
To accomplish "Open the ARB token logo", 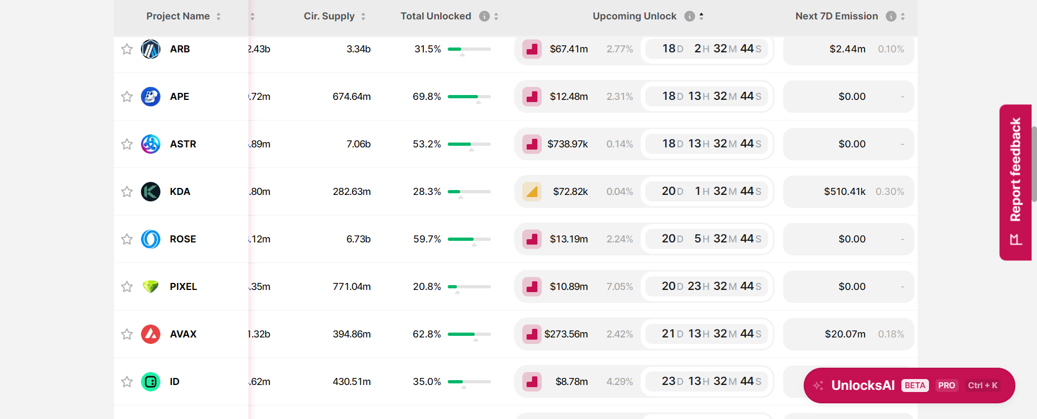I will (151, 49).
